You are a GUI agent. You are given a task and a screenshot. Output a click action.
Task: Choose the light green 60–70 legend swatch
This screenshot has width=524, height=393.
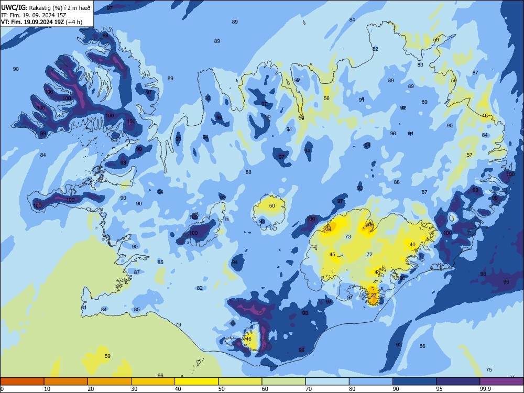click(x=283, y=381)
